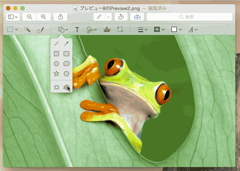Click the highlight pen button

pos(99,17)
